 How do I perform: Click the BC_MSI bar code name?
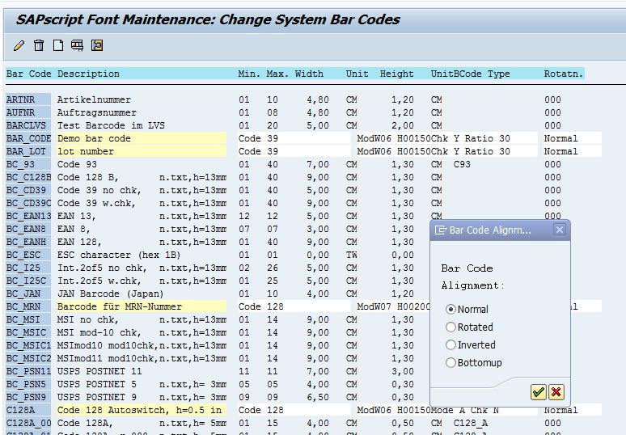(x=28, y=319)
